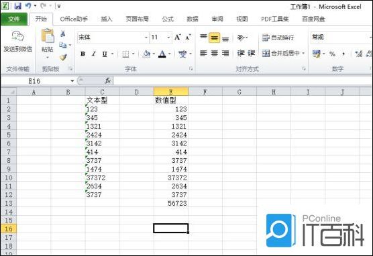373x256 pixels.
Task: Click the Font Color A button
Action: click(x=162, y=54)
